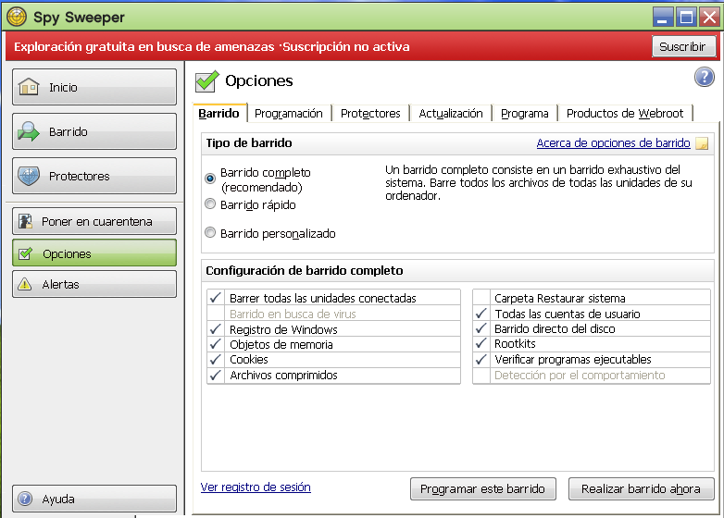Open Poner en cuarentena in the sidebar
Screen dimensions: 724x518
pos(94,221)
